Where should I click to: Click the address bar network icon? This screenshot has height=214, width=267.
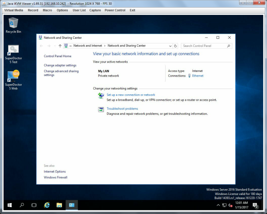(x=66, y=45)
